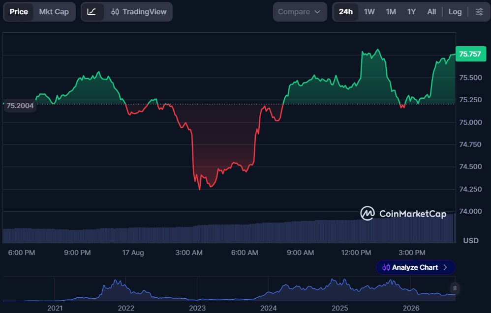The image size is (491, 313).
Task: Click 2022 on the history navigator
Action: click(x=126, y=308)
